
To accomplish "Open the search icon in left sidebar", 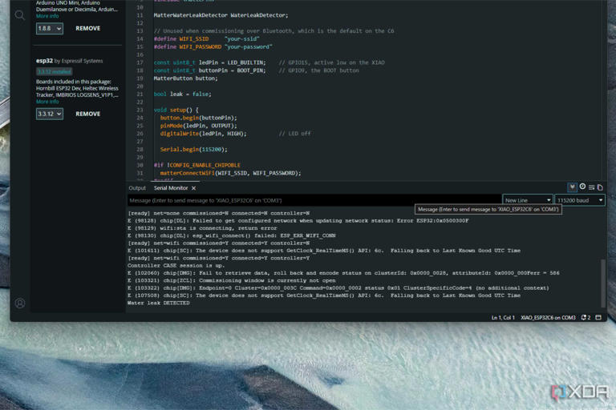I will [19, 16].
